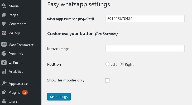Select the Right position radio button
192x105 pixels.
122,64
